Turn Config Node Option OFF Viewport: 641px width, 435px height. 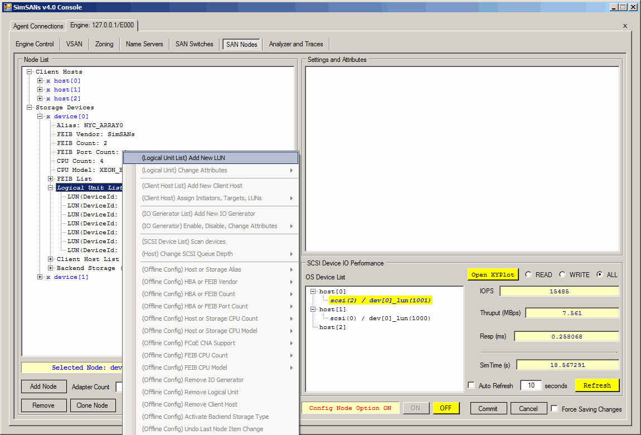coord(445,408)
